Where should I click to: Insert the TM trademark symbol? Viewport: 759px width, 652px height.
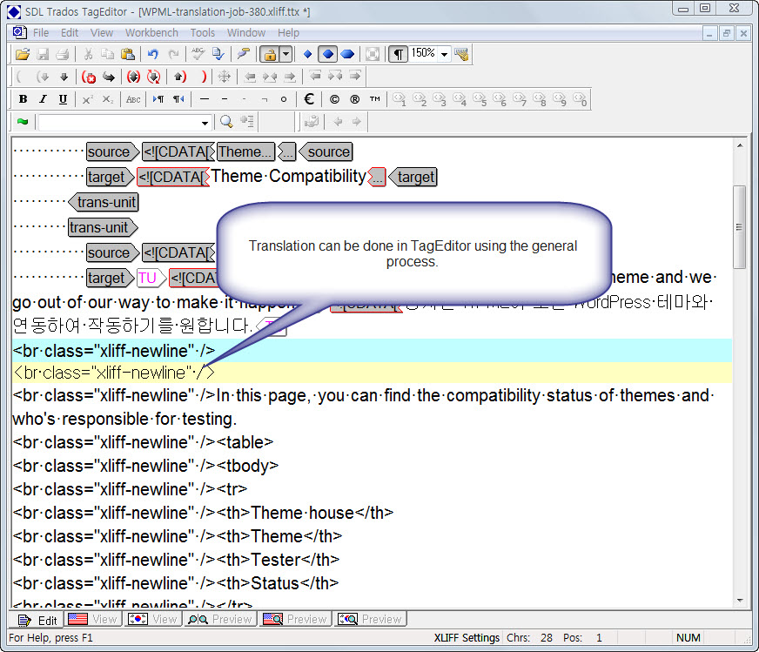[x=374, y=99]
